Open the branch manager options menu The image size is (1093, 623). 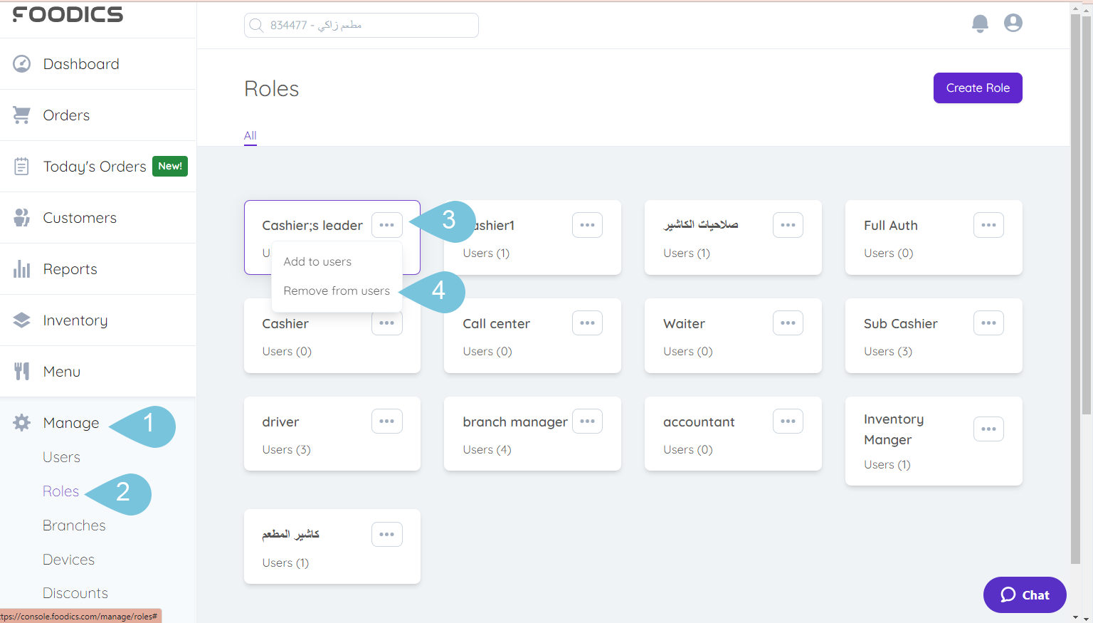tap(587, 421)
